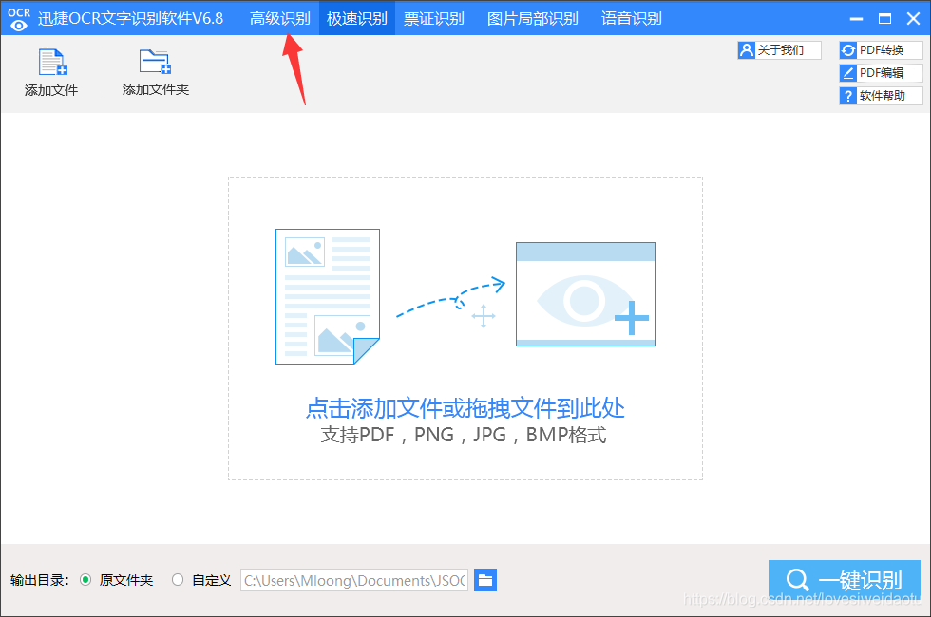Image resolution: width=931 pixels, height=617 pixels.
Task: Open 软件帮助 (Software Help)
Action: pyautogui.click(x=882, y=95)
